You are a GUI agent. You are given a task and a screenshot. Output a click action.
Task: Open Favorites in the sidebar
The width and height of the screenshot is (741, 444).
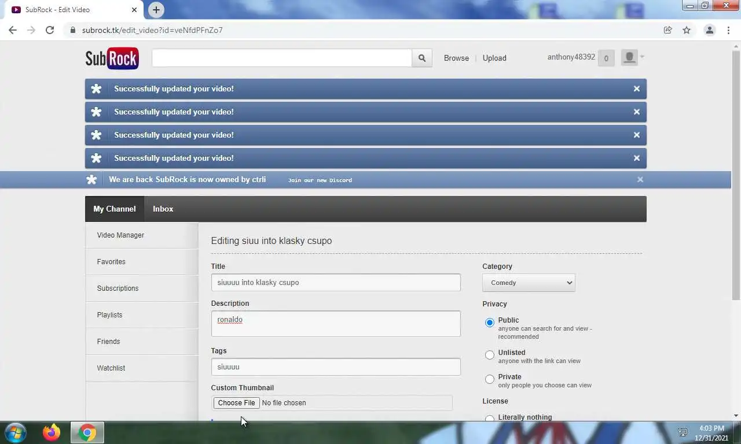tap(142, 262)
